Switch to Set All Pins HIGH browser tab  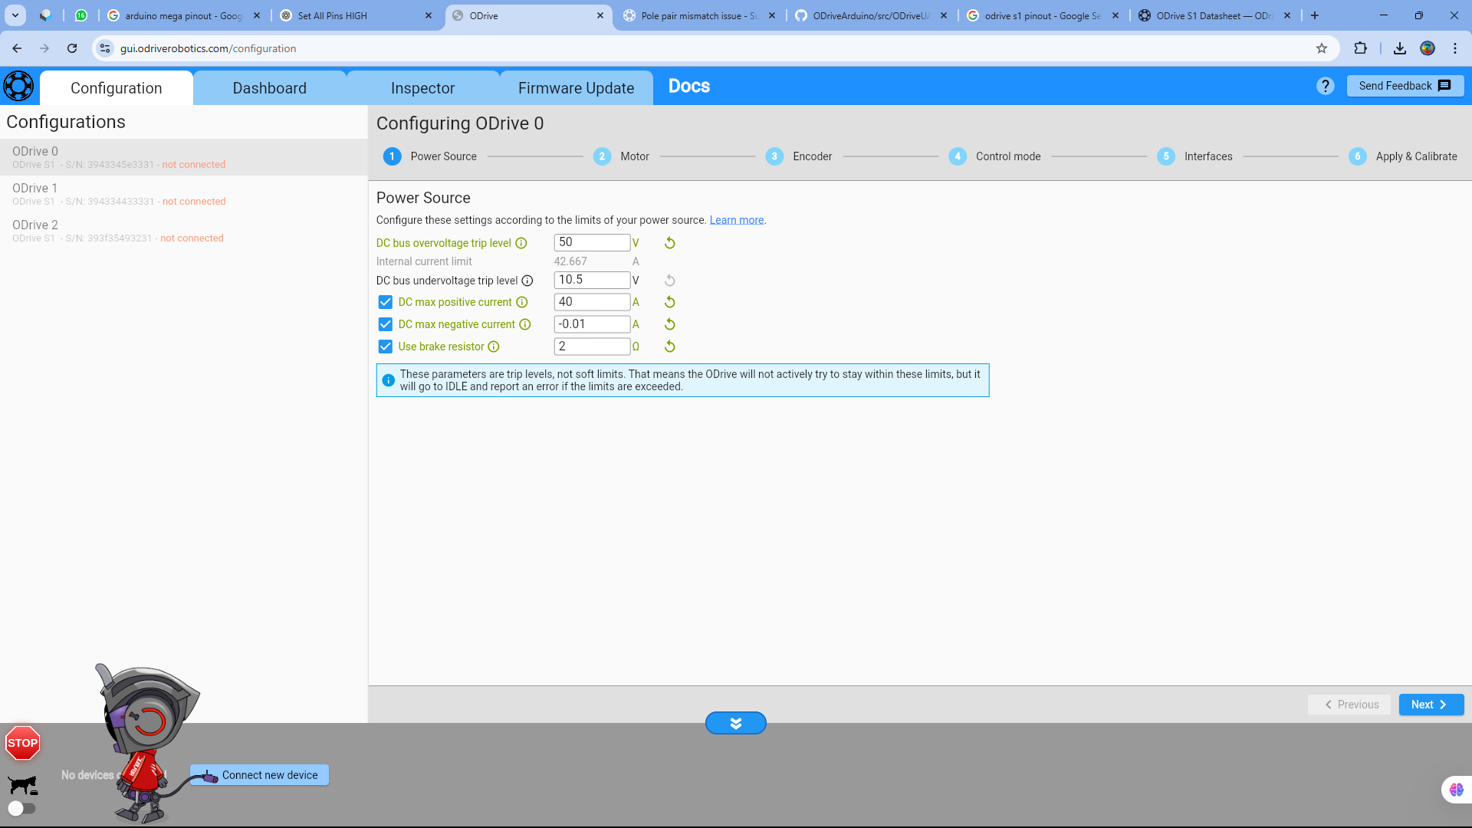356,15
